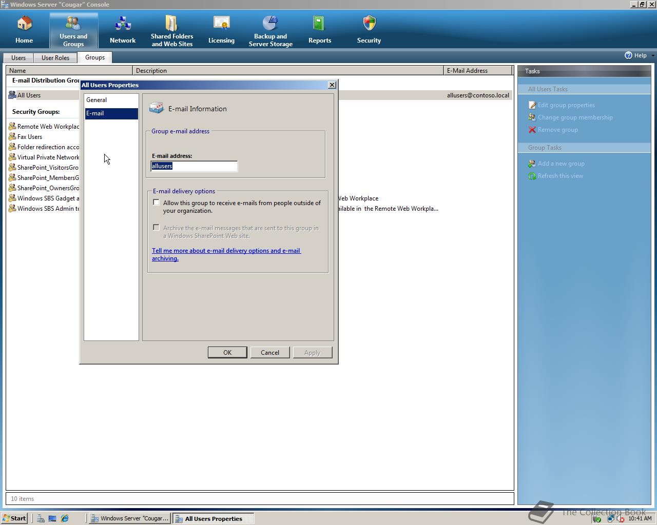657x525 pixels.
Task: Click All Users Properties taskbar button
Action: 213,518
